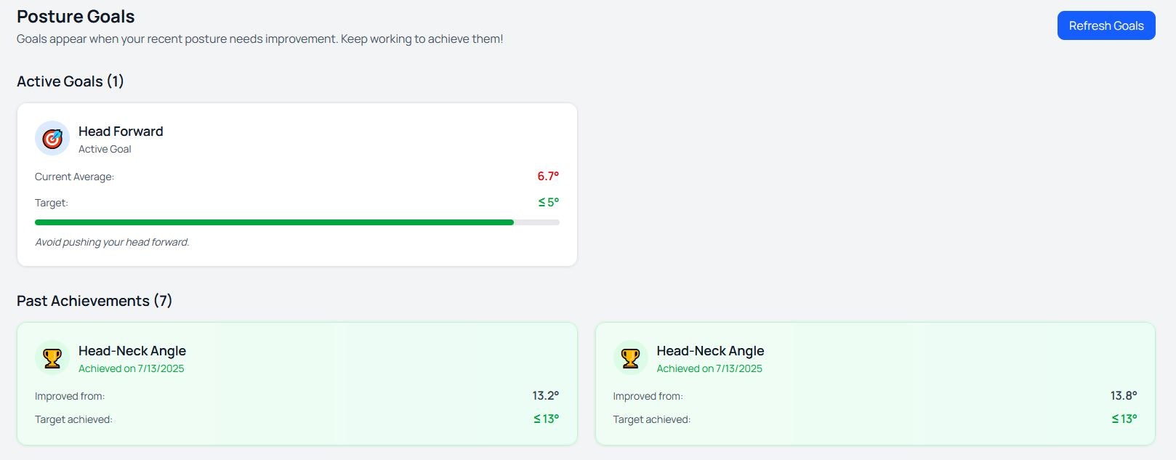Click 'Target achieved' label in 13.8° card
Image resolution: width=1176 pixels, height=460 pixels.
pos(651,419)
